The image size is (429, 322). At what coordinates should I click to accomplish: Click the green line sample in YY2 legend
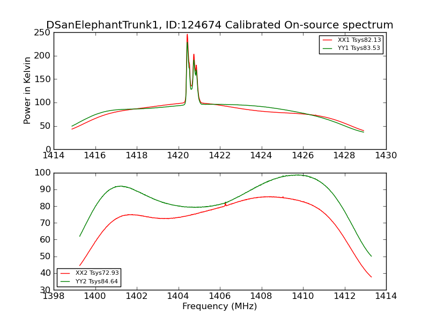pyautogui.click(x=65, y=281)
